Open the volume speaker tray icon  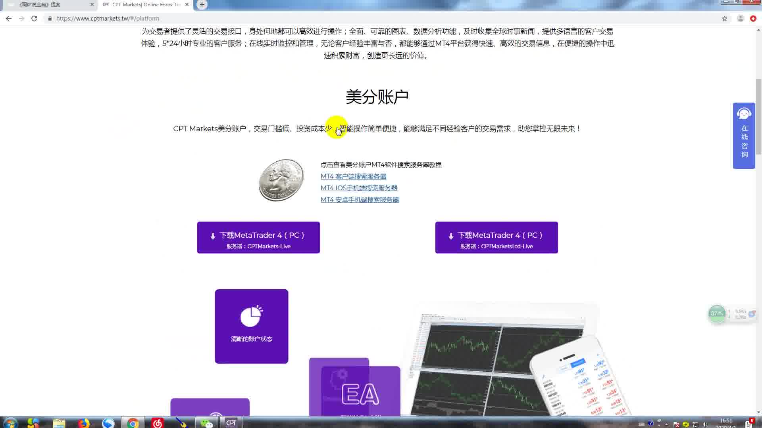tap(705, 424)
